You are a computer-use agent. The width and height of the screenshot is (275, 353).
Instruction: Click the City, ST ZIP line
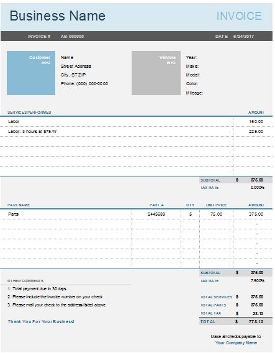point(73,75)
